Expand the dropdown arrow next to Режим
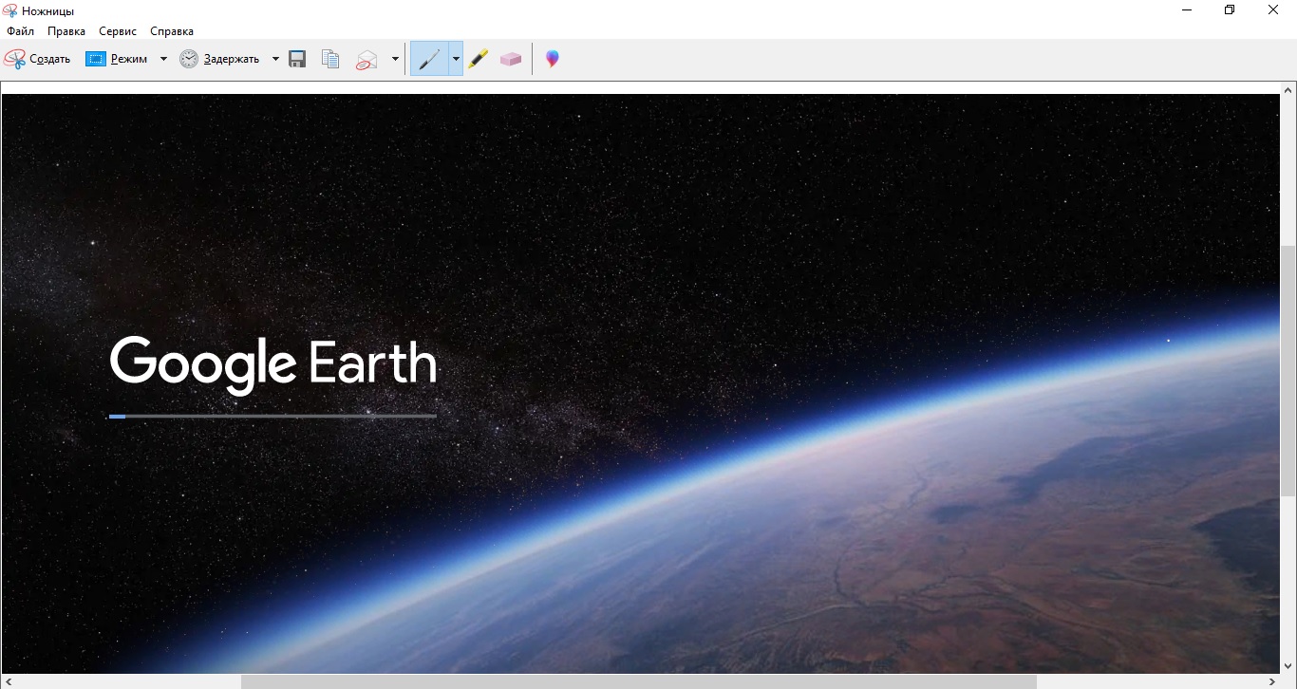Screen dimensions: 1297x689 [x=163, y=59]
